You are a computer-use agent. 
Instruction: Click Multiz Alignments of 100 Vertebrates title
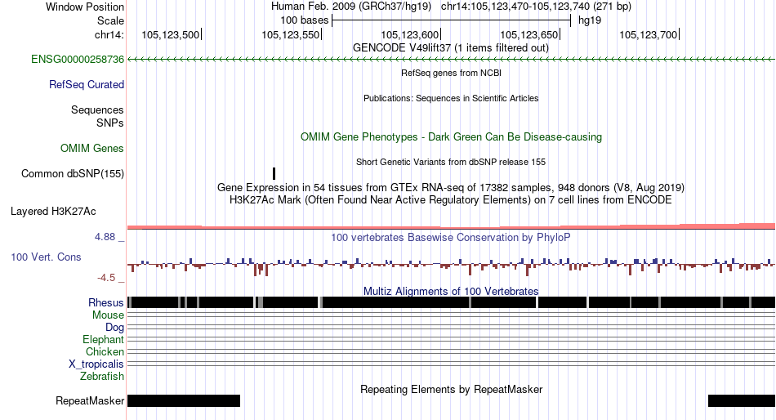pos(451,291)
